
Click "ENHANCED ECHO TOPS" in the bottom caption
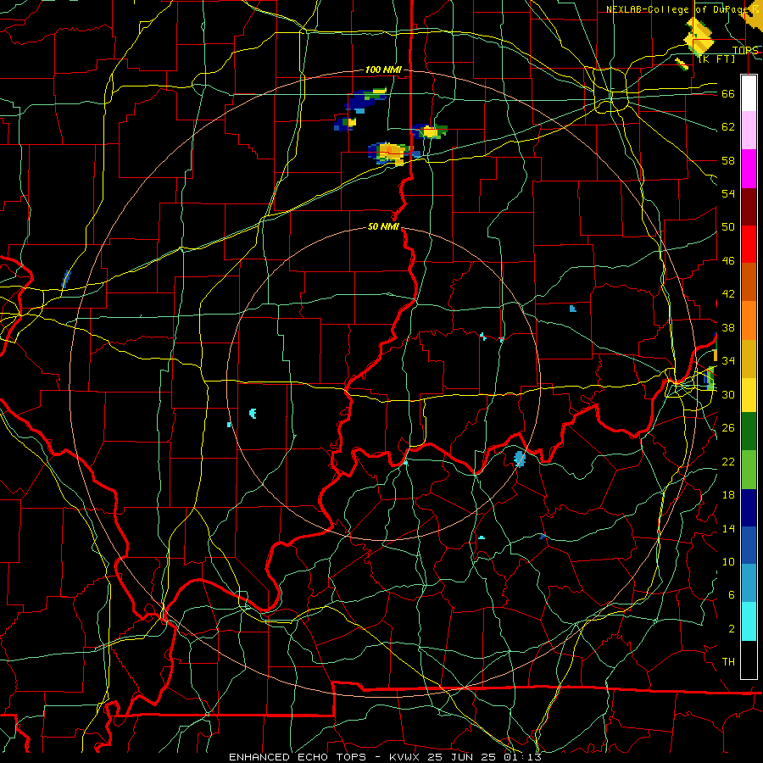coord(302,757)
